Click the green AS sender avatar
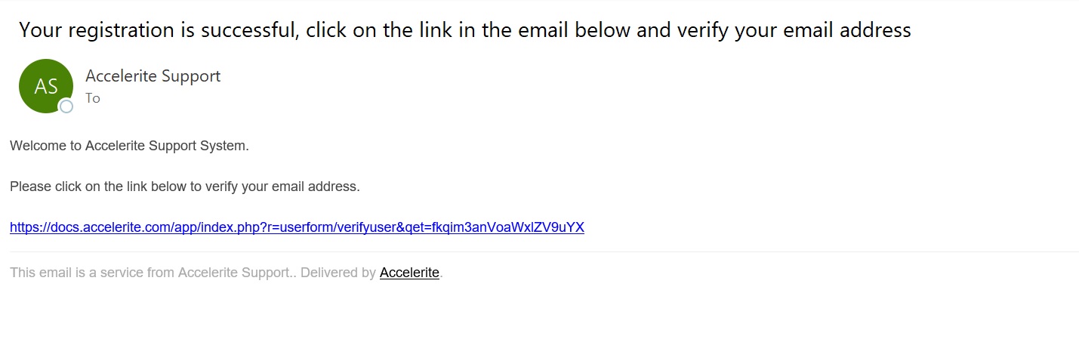 [46, 86]
